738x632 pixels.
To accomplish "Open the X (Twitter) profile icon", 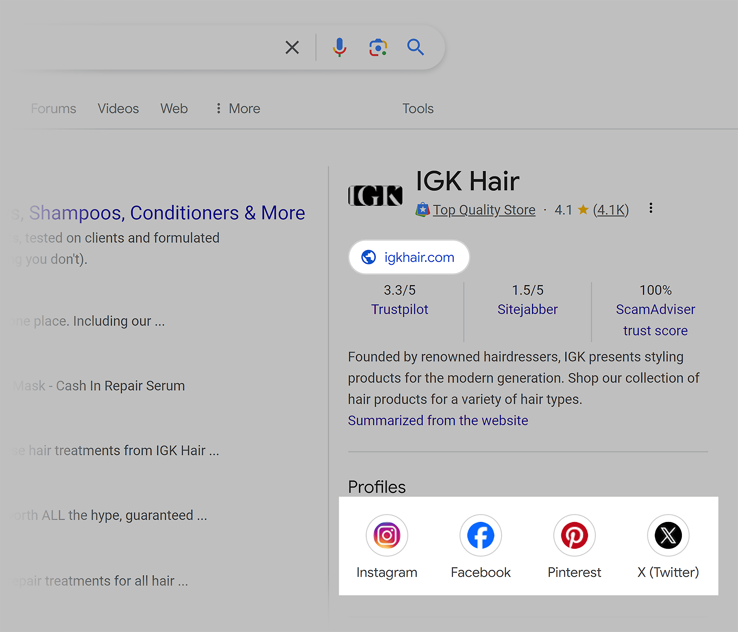I will pos(668,535).
